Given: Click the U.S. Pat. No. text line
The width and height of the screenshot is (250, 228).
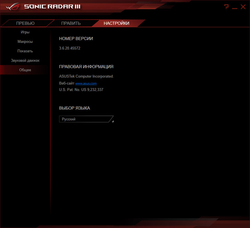Looking at the screenshot, I should 81,90.
